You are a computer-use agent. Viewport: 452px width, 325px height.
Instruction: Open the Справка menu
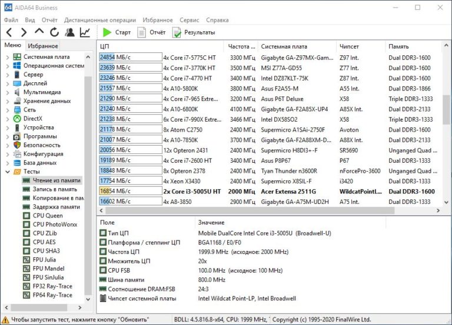coord(217,20)
